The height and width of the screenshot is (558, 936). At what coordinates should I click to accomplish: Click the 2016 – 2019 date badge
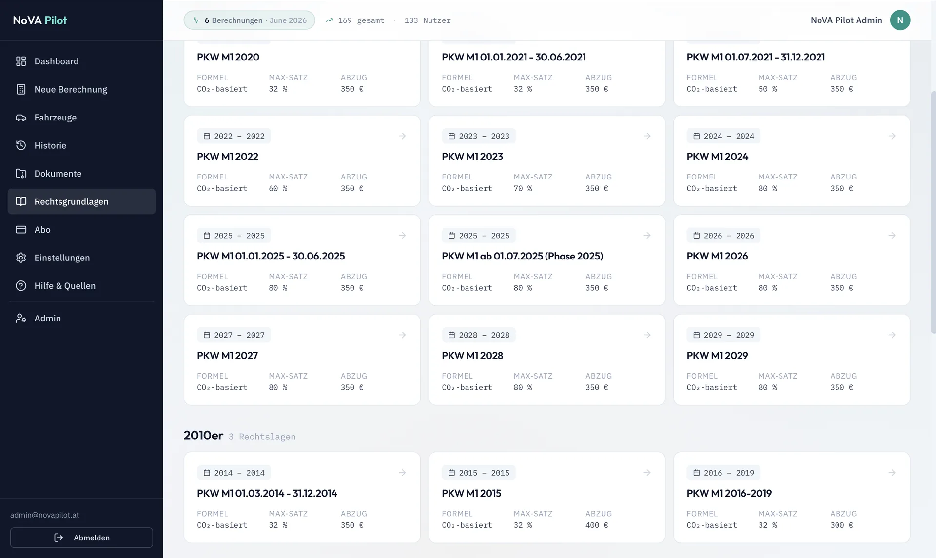point(723,473)
